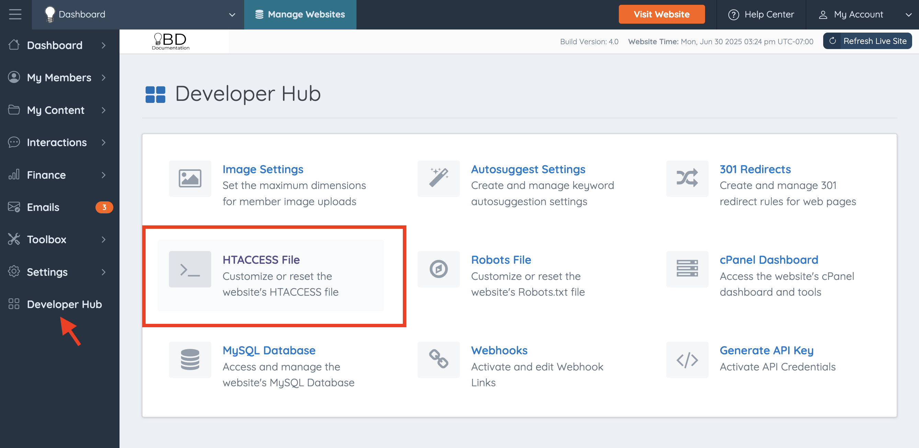Click the Refresh Live Site button

click(867, 41)
